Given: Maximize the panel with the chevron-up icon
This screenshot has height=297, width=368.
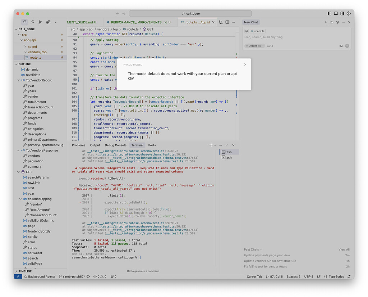Looking at the screenshot, I should coord(227,145).
